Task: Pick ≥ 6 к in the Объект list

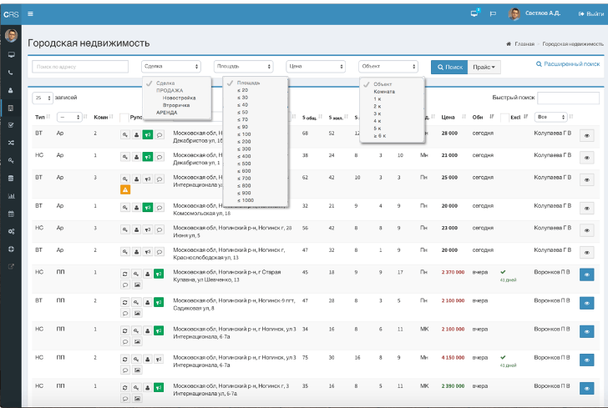Action: pyautogui.click(x=380, y=136)
